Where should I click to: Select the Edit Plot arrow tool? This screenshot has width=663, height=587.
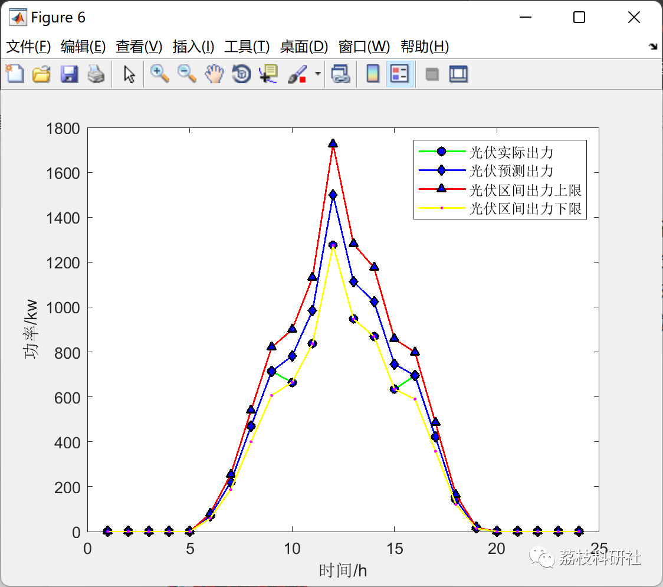click(x=129, y=74)
